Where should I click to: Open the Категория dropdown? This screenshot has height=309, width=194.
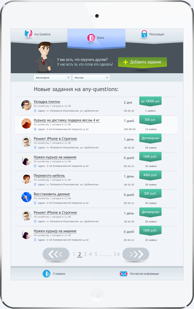(x=52, y=78)
